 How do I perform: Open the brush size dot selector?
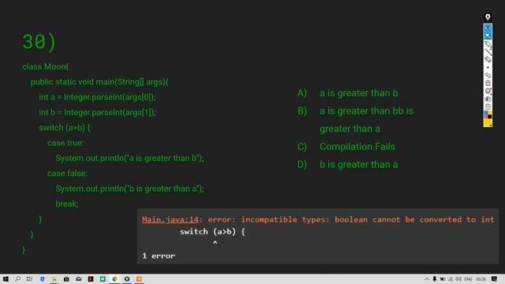488,67
